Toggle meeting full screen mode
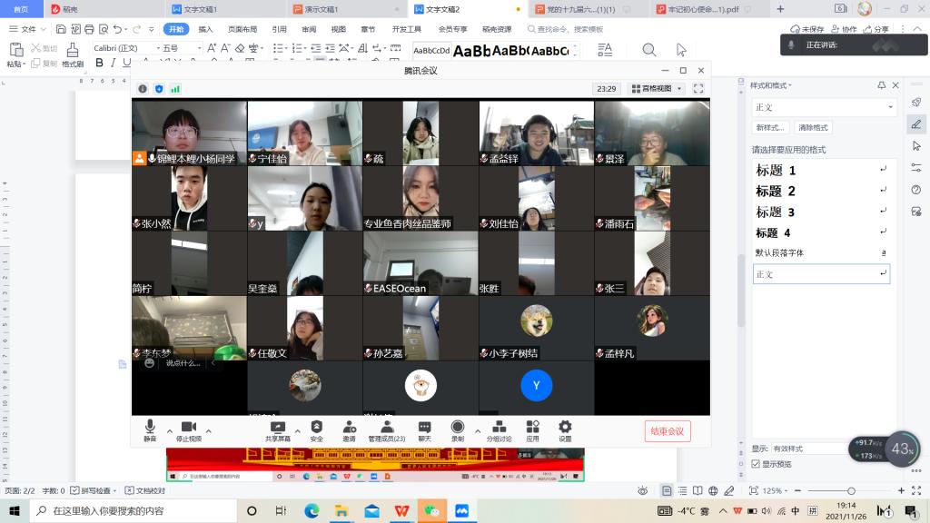Viewport: 930px width, 523px height. click(698, 89)
